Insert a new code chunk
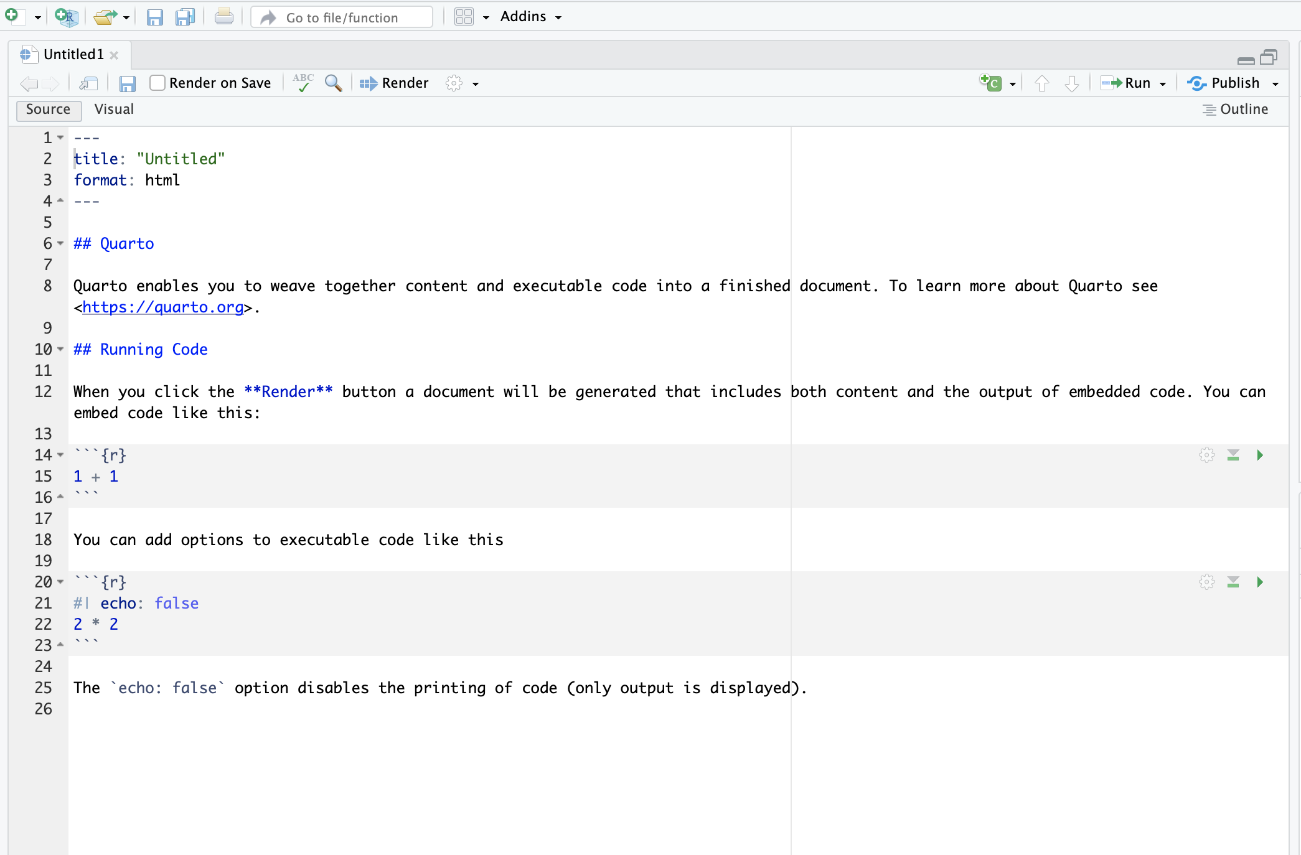 click(990, 83)
